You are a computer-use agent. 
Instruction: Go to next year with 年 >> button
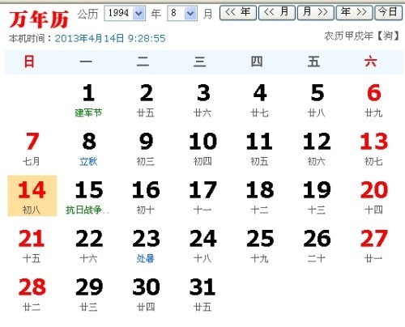coord(354,12)
